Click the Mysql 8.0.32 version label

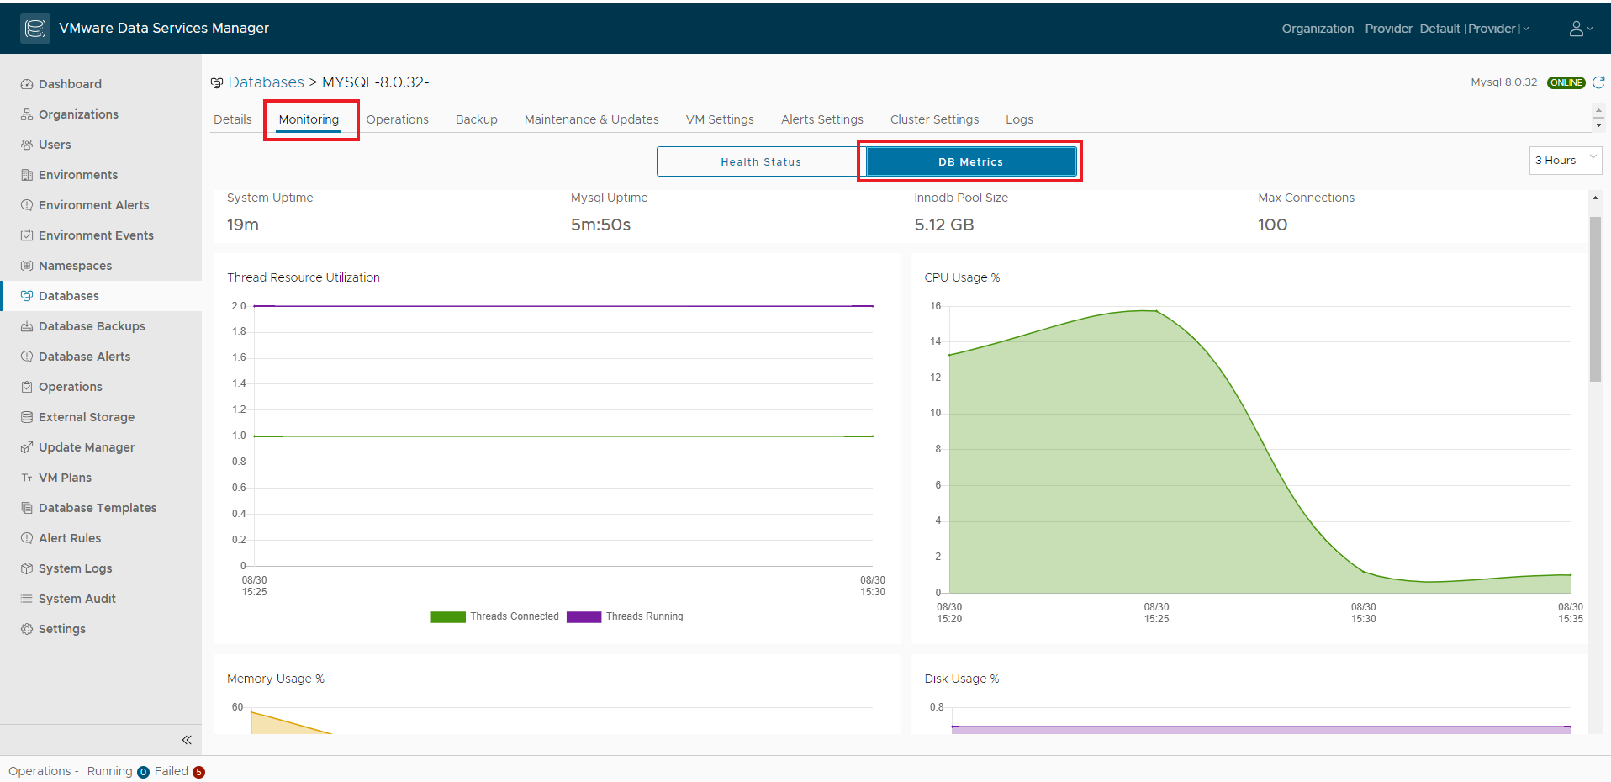pos(1503,82)
